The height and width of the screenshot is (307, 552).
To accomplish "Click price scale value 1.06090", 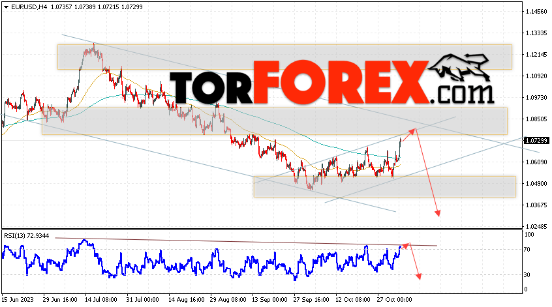I will (x=536, y=162).
